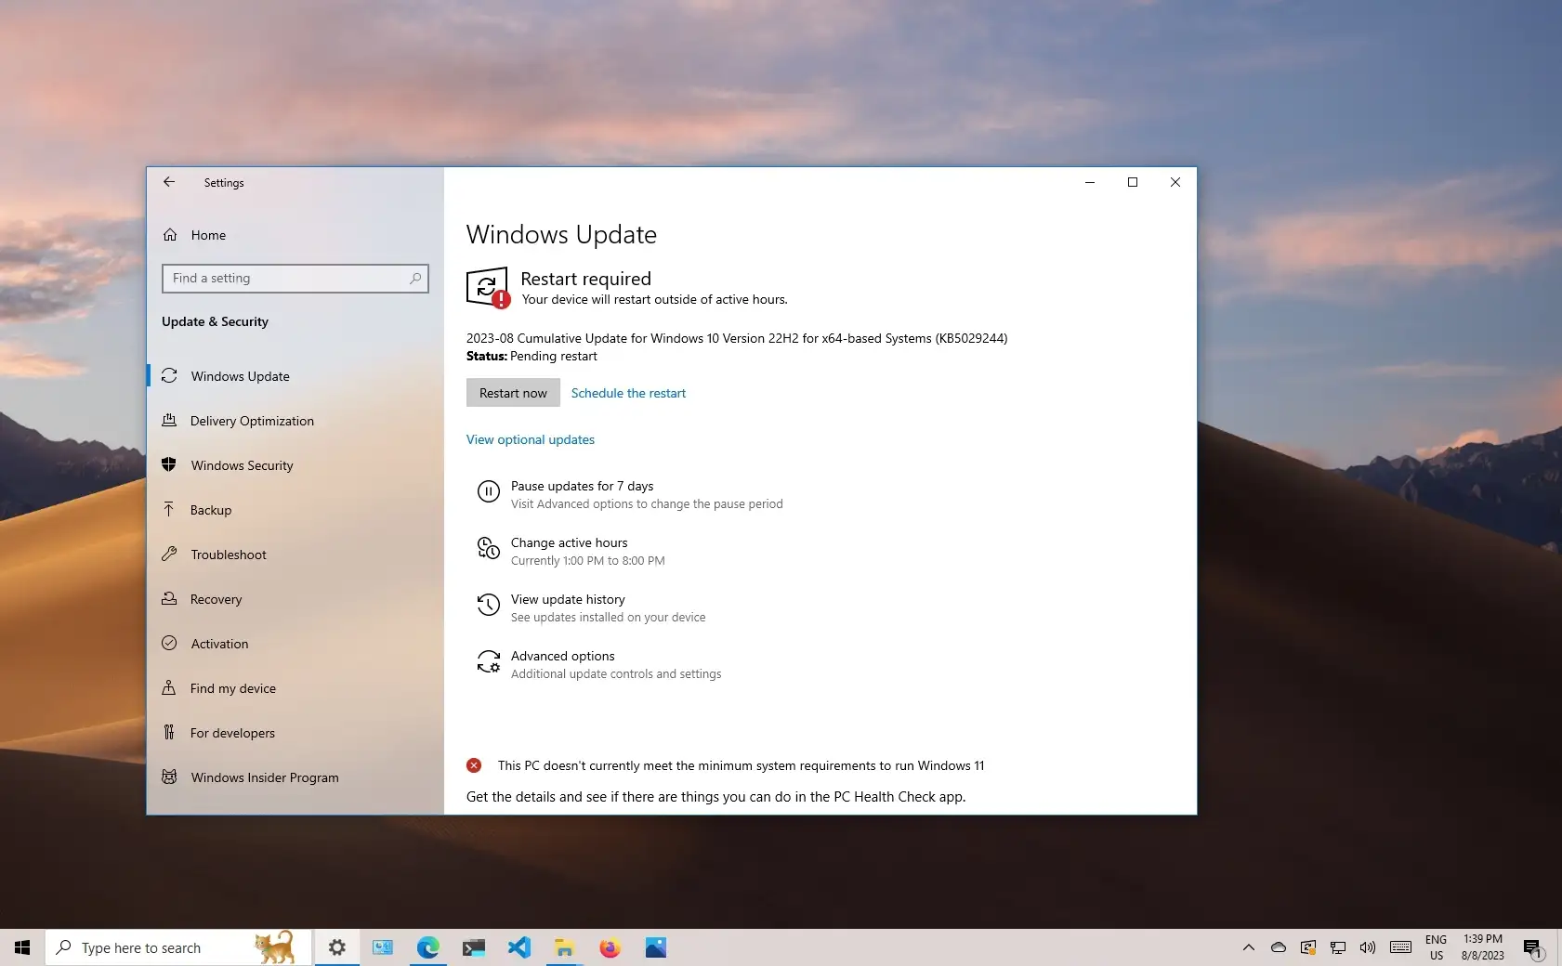Image resolution: width=1562 pixels, height=966 pixels.
Task: Open the touch keyboard tray icon
Action: pos(1400,947)
